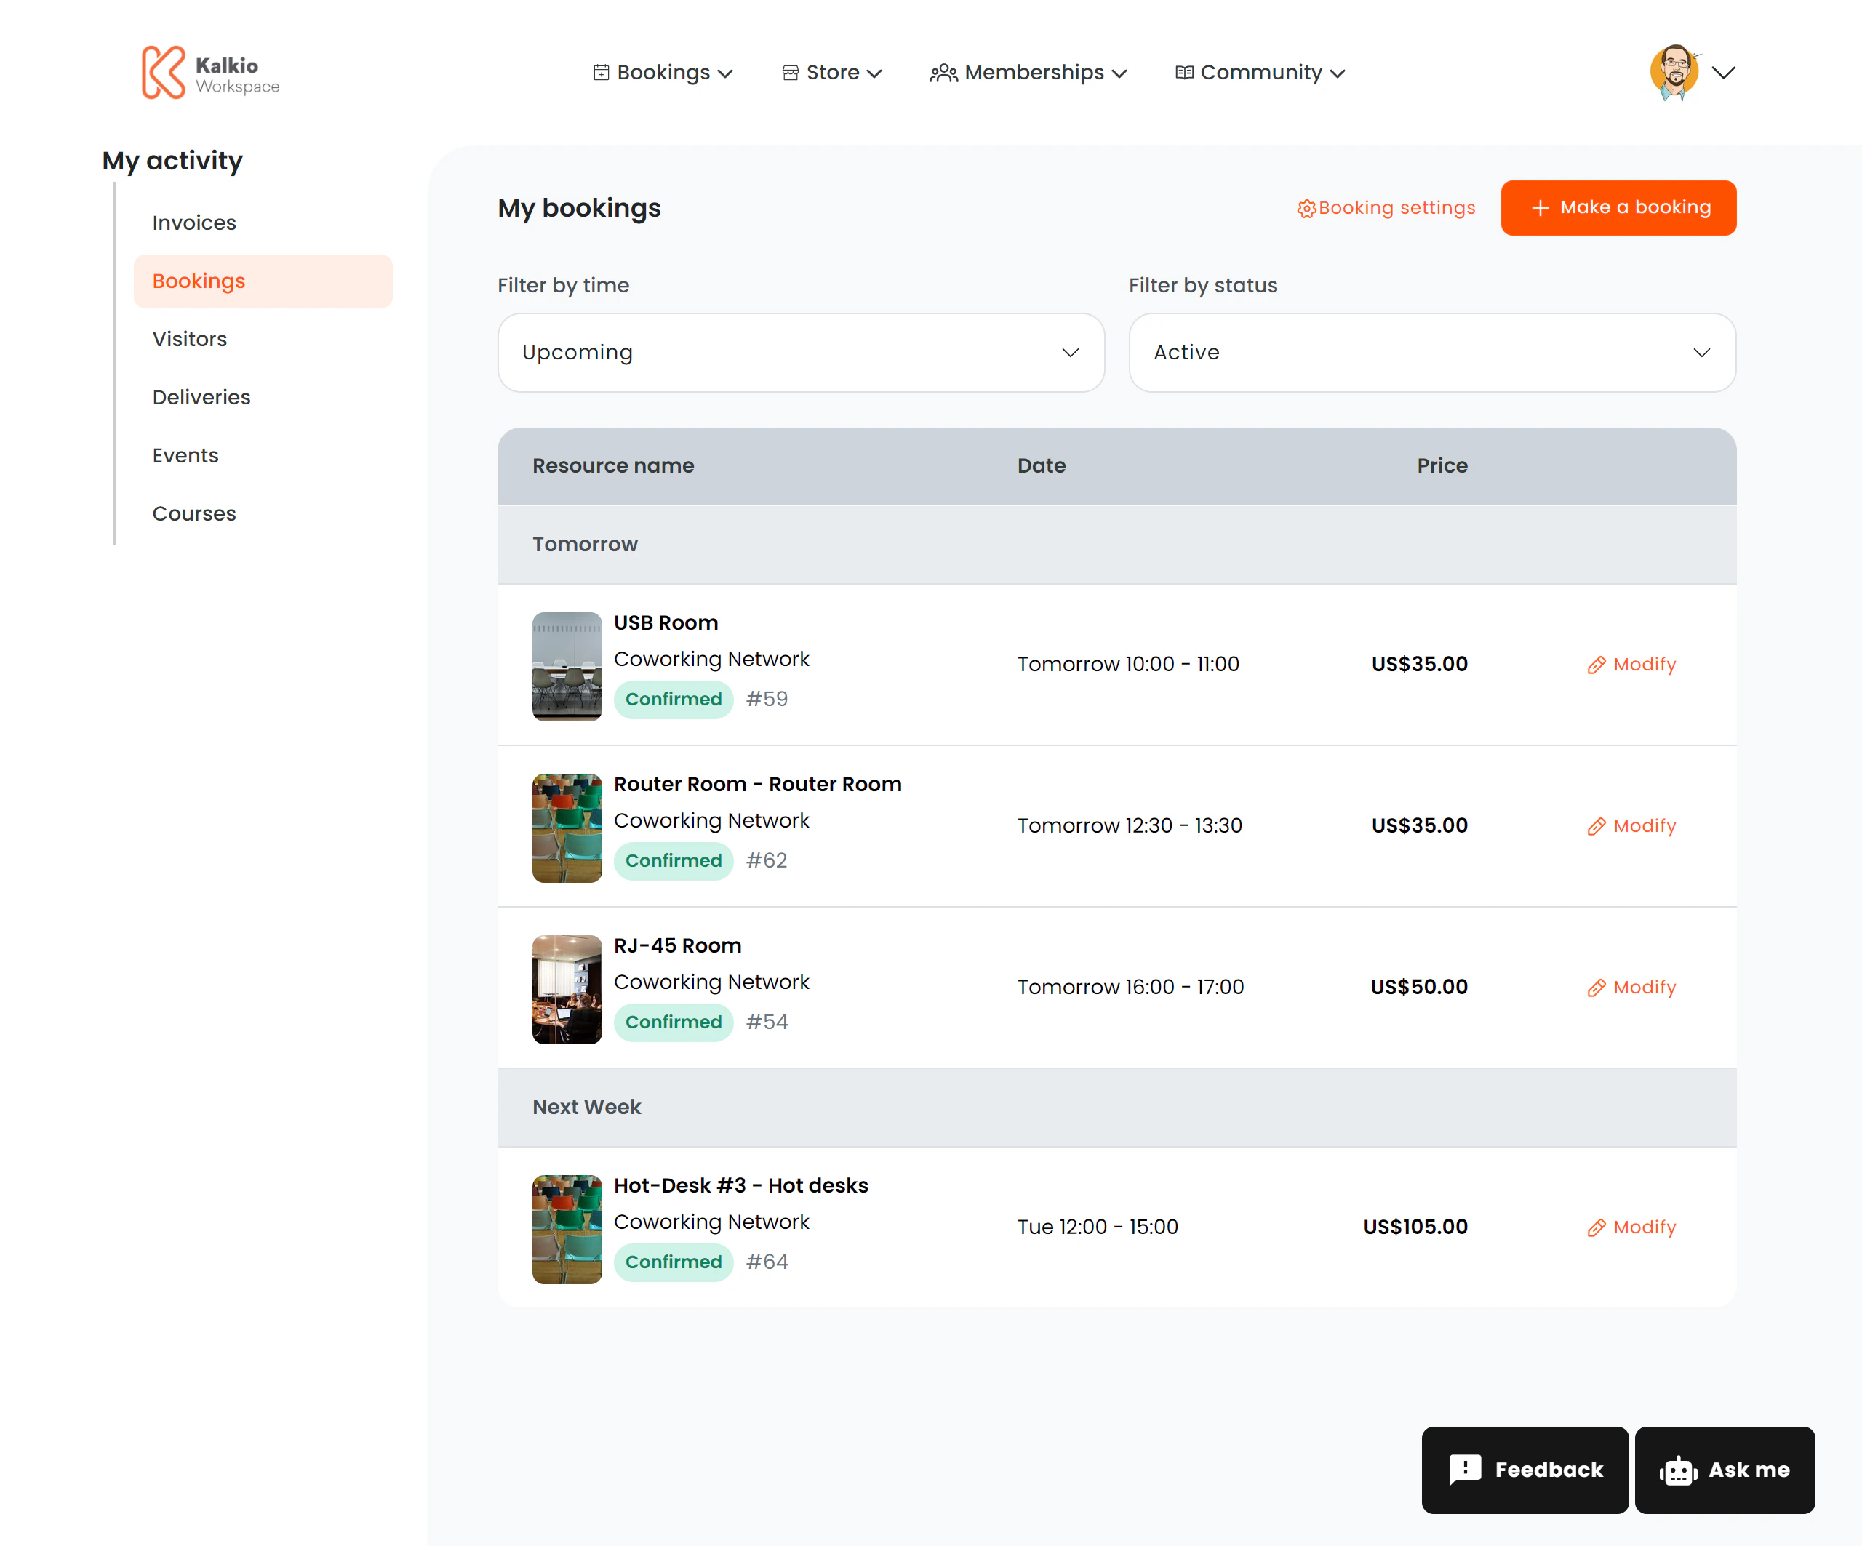Screen dimensions: 1862x1546
Task: Select the Confirmed badge on booking #62
Action: pyautogui.click(x=673, y=860)
